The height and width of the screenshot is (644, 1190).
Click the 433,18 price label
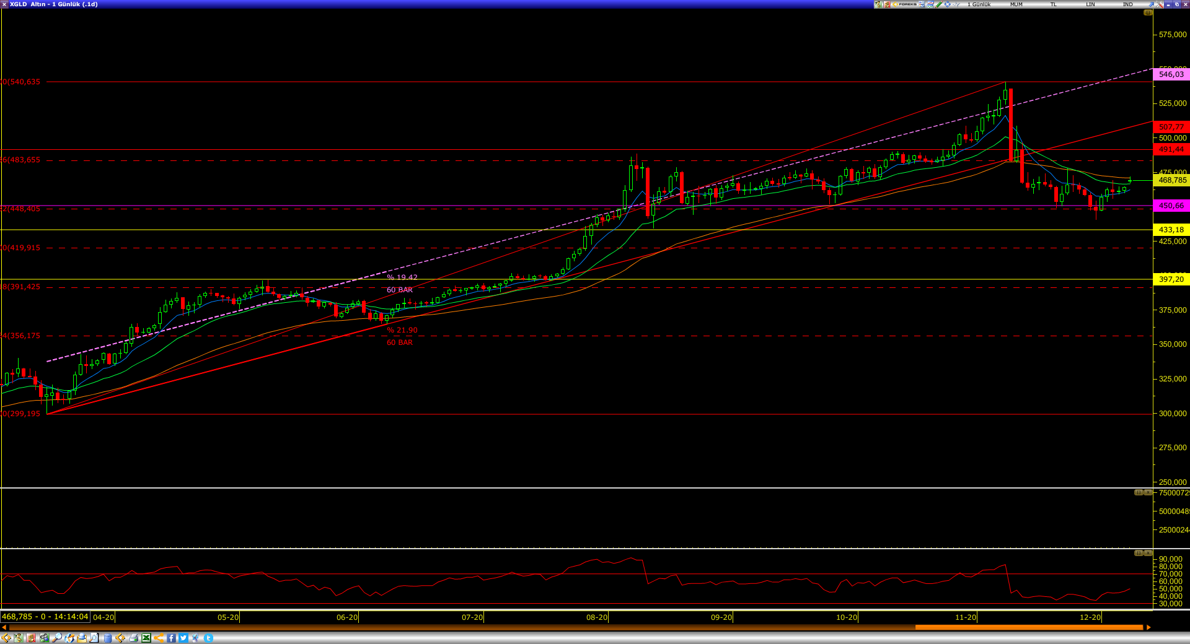1171,230
